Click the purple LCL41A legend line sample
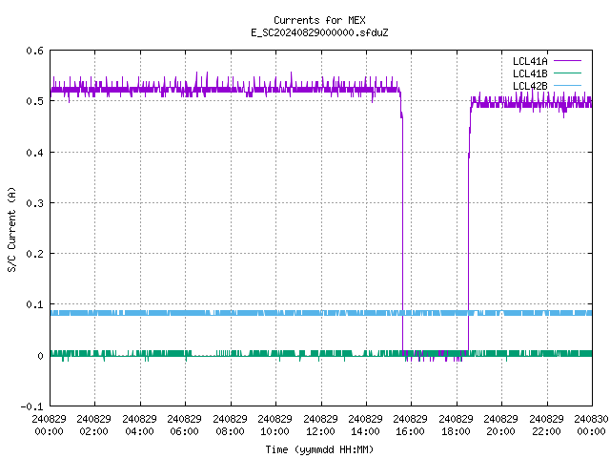 (x=567, y=61)
